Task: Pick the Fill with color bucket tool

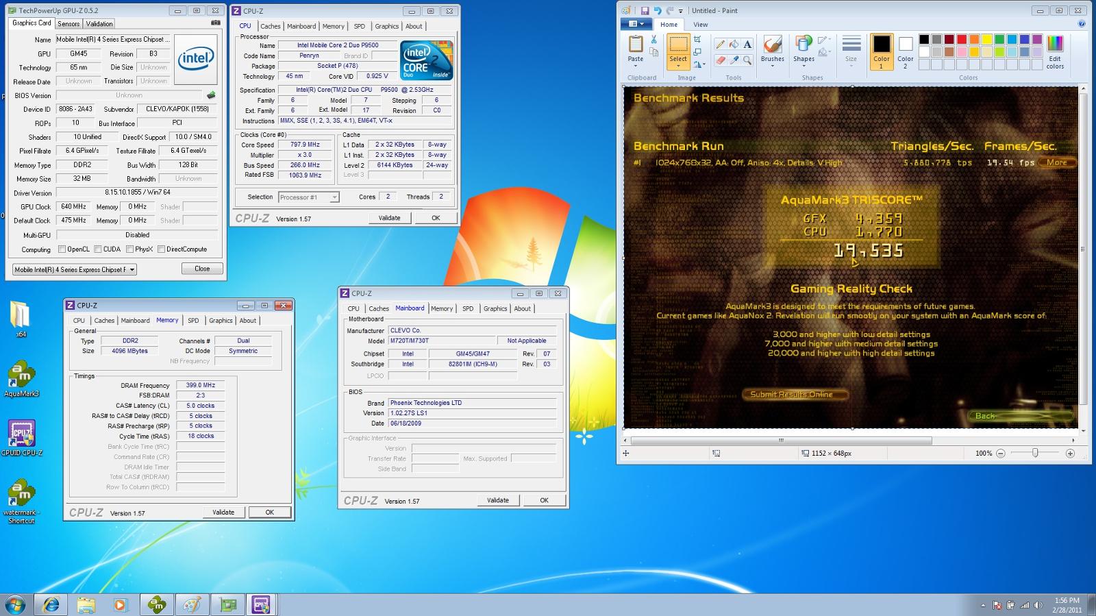Action: coord(734,45)
